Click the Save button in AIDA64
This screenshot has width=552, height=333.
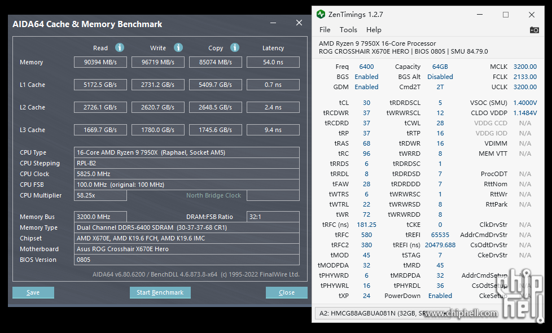click(33, 292)
